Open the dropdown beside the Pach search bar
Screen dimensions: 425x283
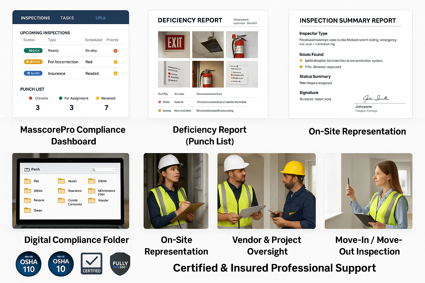pos(113,169)
